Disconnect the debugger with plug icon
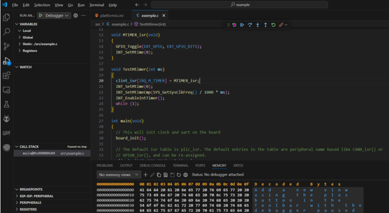The width and height of the screenshot is (389, 213). pyautogui.click(x=281, y=25)
